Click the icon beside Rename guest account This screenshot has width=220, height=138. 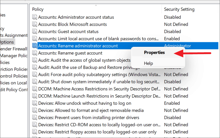point(35,53)
